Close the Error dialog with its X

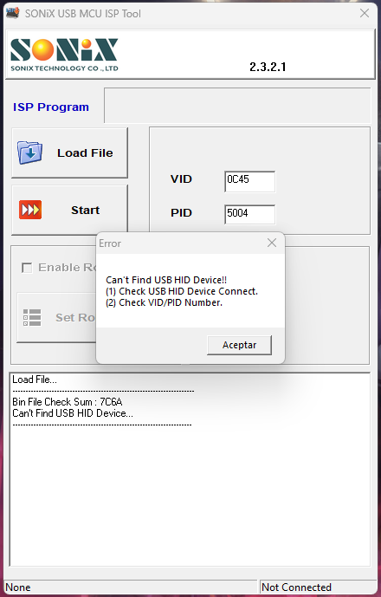272,243
